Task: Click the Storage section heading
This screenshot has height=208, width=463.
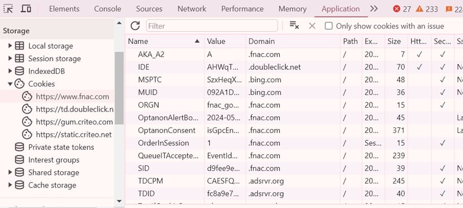Action: 16,31
